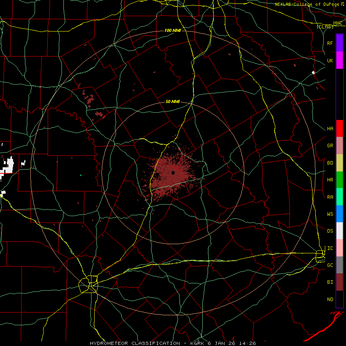This screenshot has width=346, height=346.
Task: Click the 50 NMI range ring label
Action: [173, 102]
